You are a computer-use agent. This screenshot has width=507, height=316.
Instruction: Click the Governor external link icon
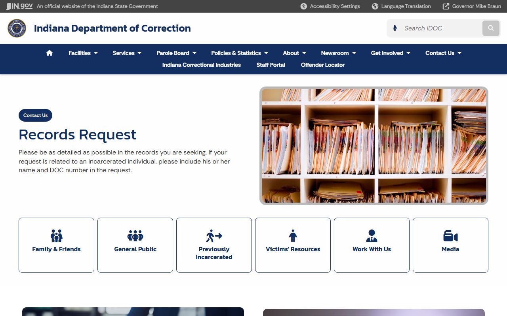[446, 6]
